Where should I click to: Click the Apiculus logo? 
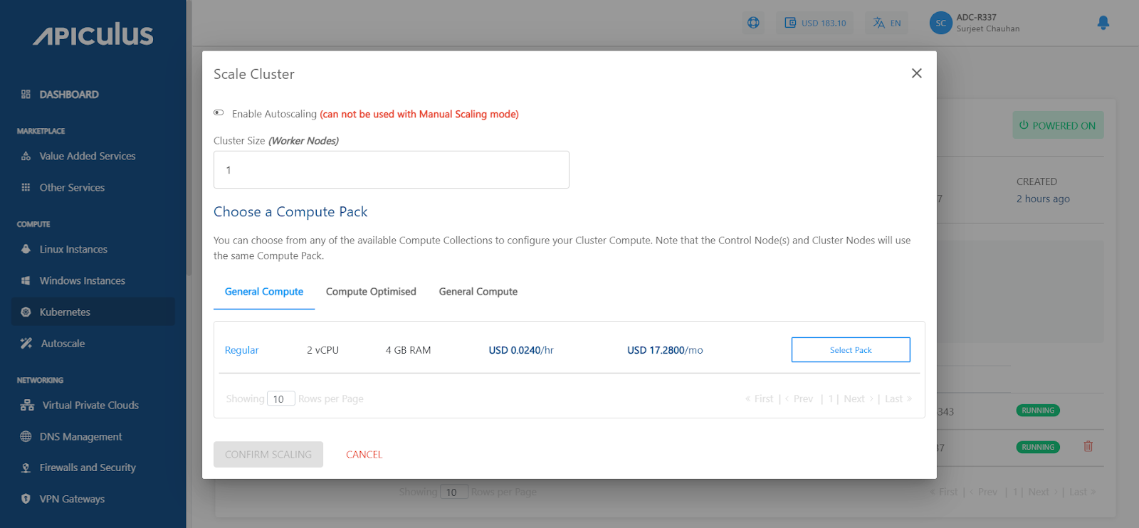[x=93, y=35]
